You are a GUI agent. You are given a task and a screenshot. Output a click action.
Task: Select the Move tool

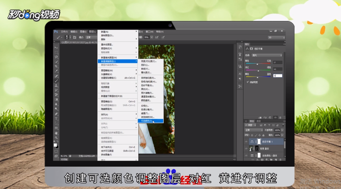coord(56,48)
